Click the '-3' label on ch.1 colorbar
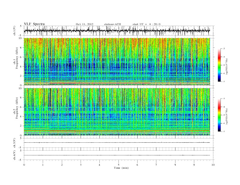Image resolution: width=240 pixels, height=185 pixels. point(224,49)
